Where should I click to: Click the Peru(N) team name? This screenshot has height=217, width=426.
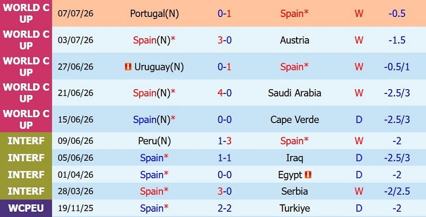(154, 141)
